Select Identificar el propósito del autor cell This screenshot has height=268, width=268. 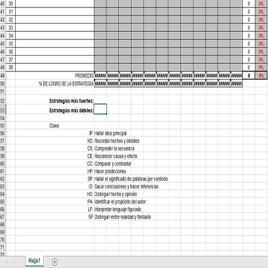pyautogui.click(x=120, y=202)
